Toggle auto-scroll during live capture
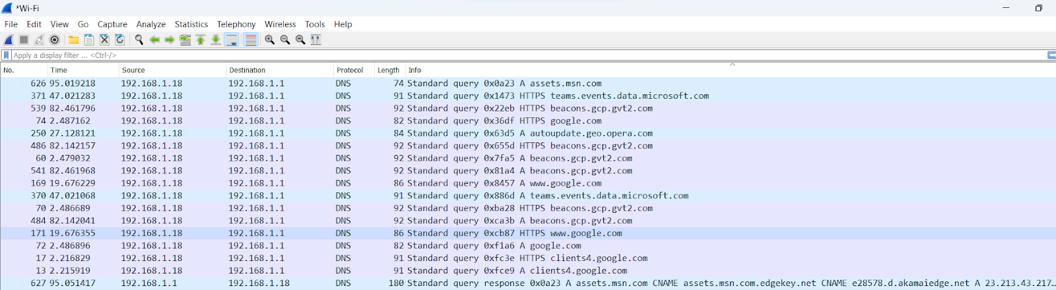Screen dimensions: 1056x290 (x=232, y=40)
